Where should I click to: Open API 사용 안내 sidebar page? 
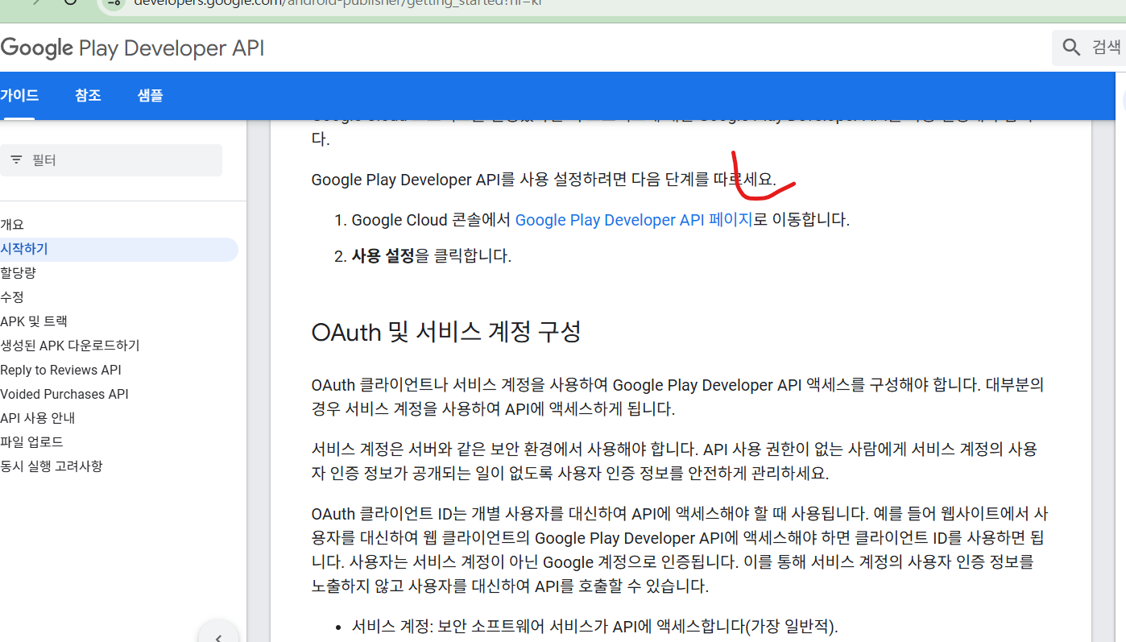38,418
